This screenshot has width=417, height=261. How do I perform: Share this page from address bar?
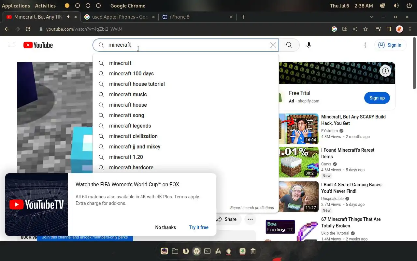pyautogui.click(x=355, y=29)
